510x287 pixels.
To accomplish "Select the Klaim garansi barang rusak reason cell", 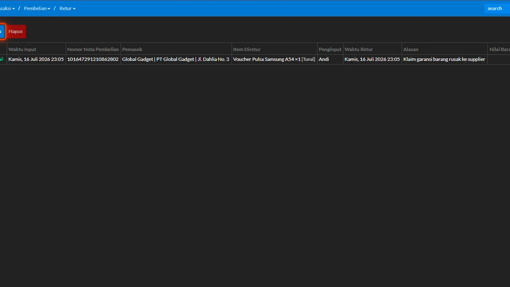I will pyautogui.click(x=445, y=59).
